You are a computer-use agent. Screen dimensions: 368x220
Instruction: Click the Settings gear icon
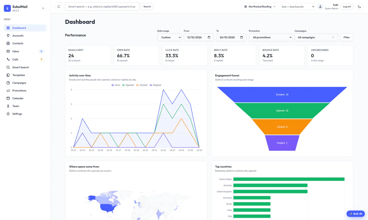[8, 114]
